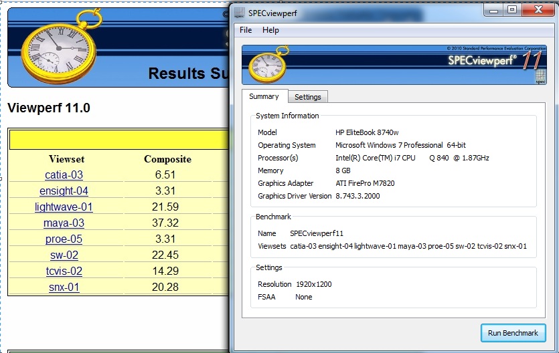Open the ensight-04 viewset link
This screenshot has width=559, height=353.
pyautogui.click(x=64, y=191)
